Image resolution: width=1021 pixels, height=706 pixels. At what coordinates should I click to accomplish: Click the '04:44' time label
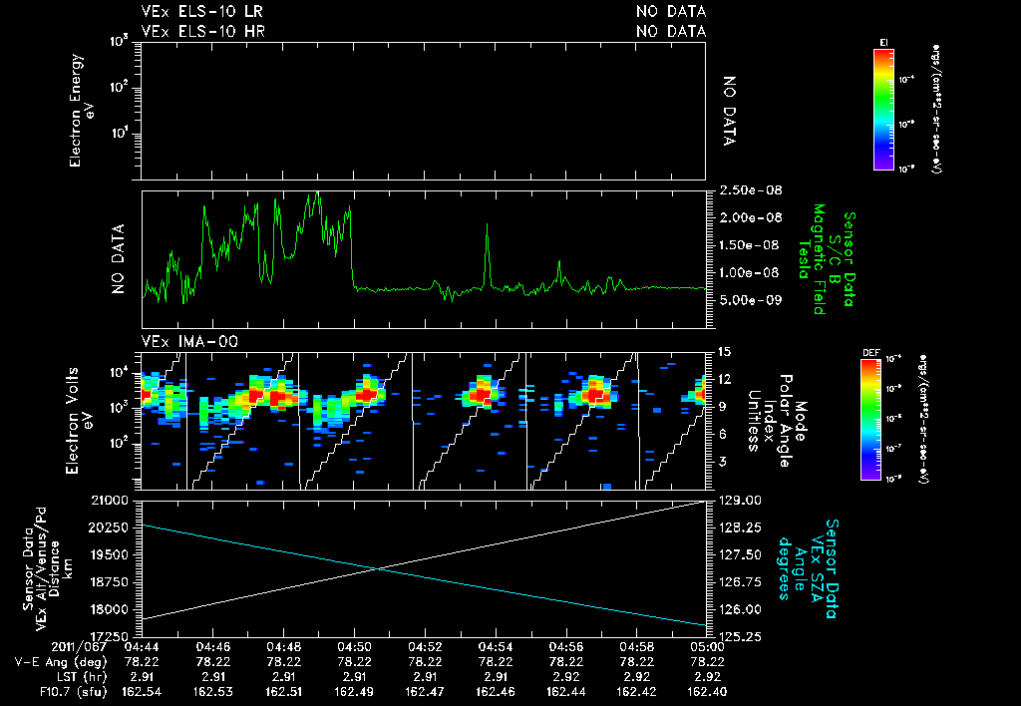142,647
